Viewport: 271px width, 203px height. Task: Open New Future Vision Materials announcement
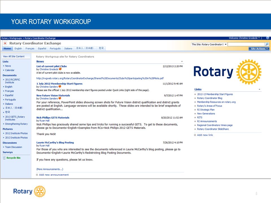(53, 96)
